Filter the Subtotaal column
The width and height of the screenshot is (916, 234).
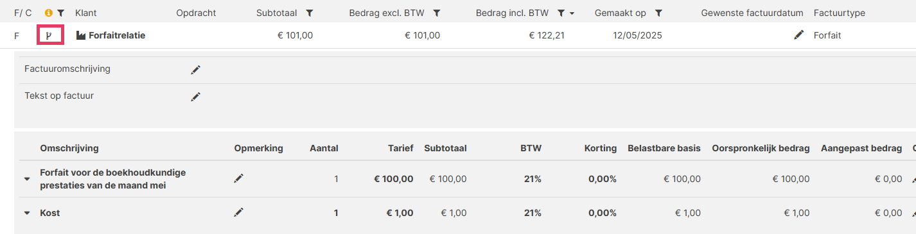click(x=310, y=13)
